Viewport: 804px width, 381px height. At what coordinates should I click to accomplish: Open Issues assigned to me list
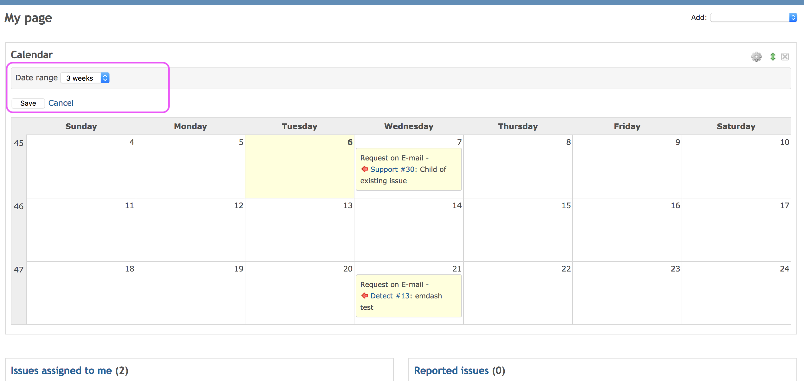pyautogui.click(x=61, y=371)
